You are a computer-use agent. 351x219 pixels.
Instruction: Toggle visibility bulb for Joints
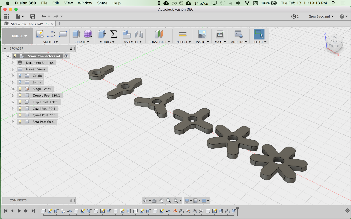click(20, 82)
